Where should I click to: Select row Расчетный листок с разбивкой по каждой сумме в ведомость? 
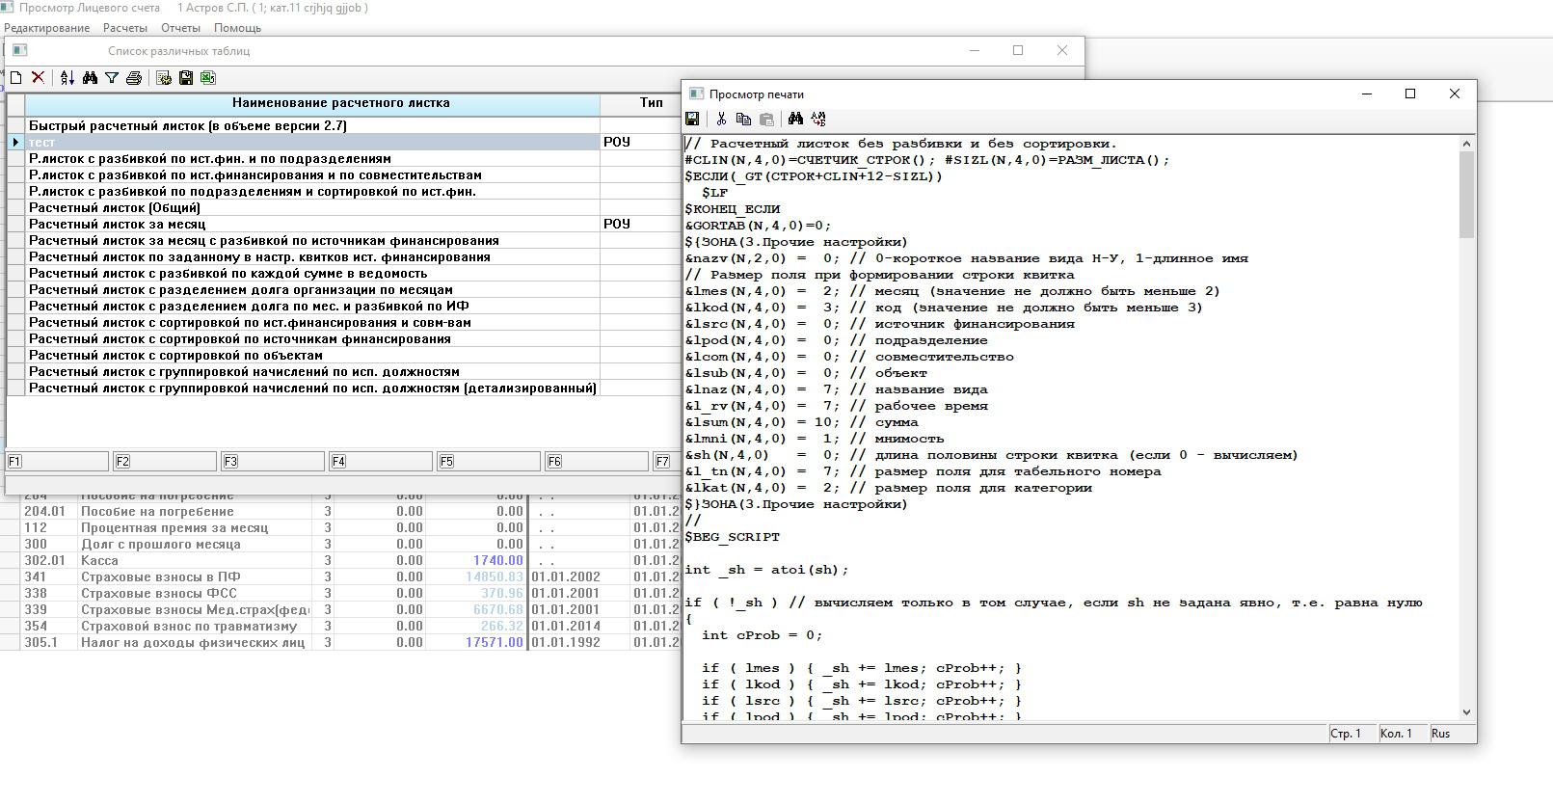click(312, 274)
